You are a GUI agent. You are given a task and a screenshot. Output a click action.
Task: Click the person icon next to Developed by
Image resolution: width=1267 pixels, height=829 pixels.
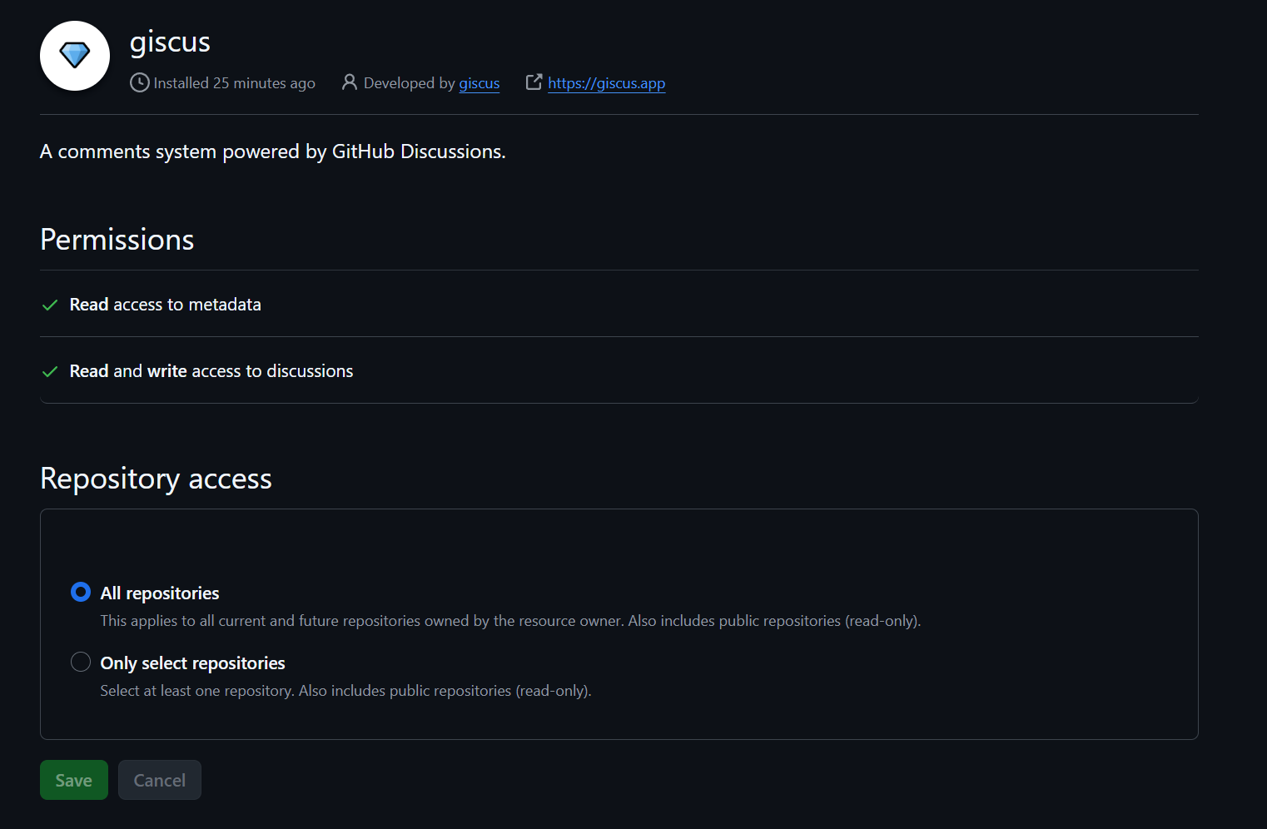tap(350, 82)
